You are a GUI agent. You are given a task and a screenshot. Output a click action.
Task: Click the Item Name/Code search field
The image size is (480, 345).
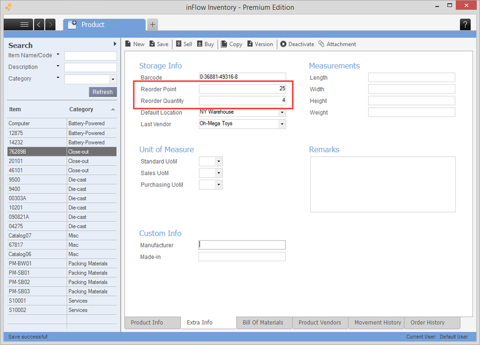pos(90,55)
